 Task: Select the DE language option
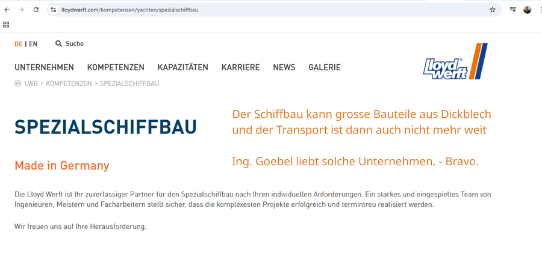pos(19,44)
